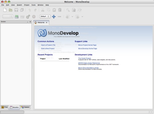Viewport: 154px width, 114px height.
Task: Open the Search menu
Action: click(x=19, y=5)
